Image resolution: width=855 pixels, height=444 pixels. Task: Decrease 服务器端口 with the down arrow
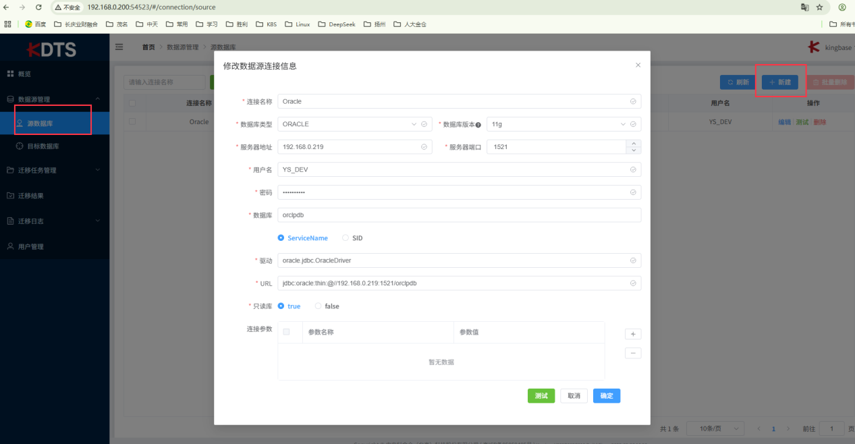point(634,150)
